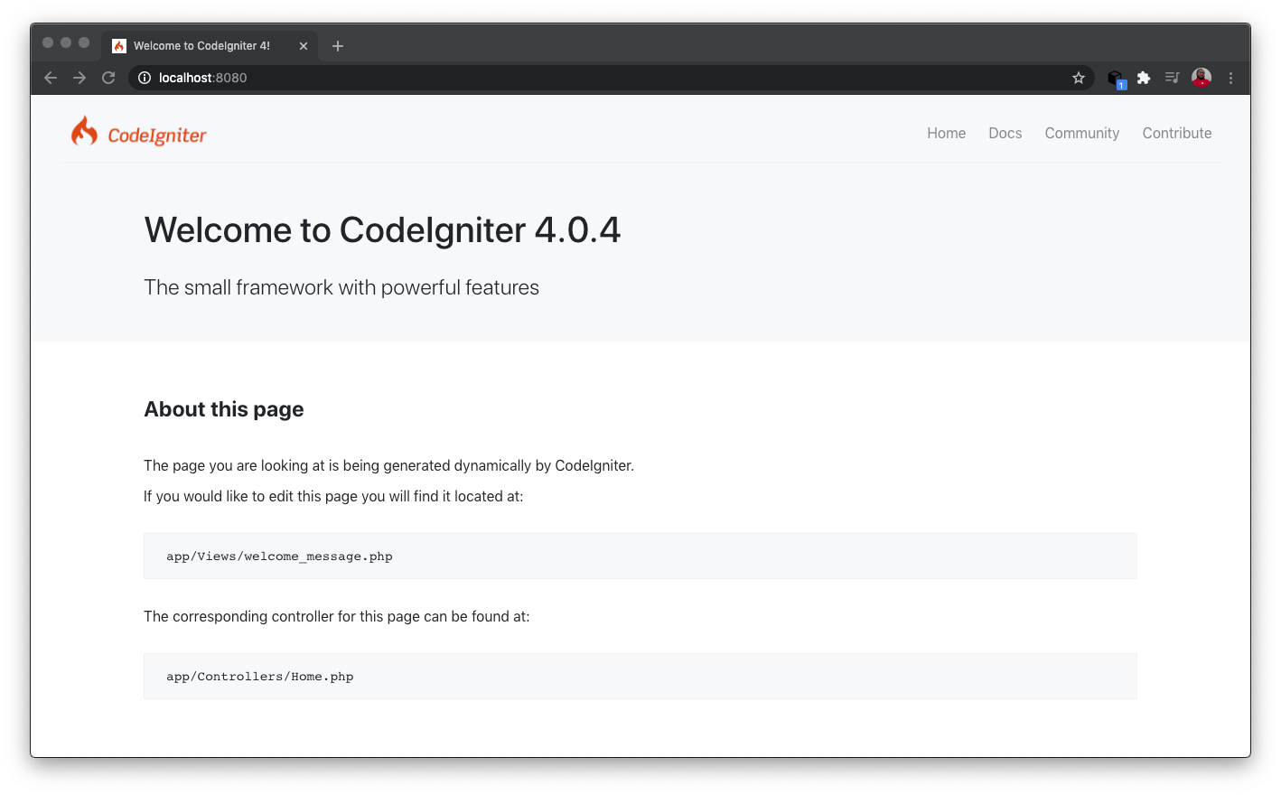Bookmark this page with the star

click(1078, 78)
